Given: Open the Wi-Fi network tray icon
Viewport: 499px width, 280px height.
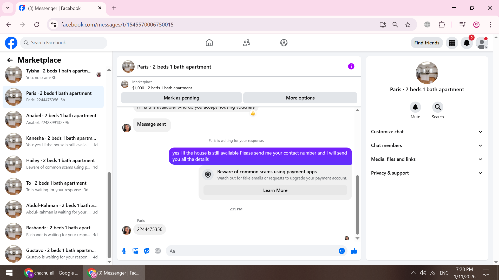Looking at the screenshot, I should (433, 273).
